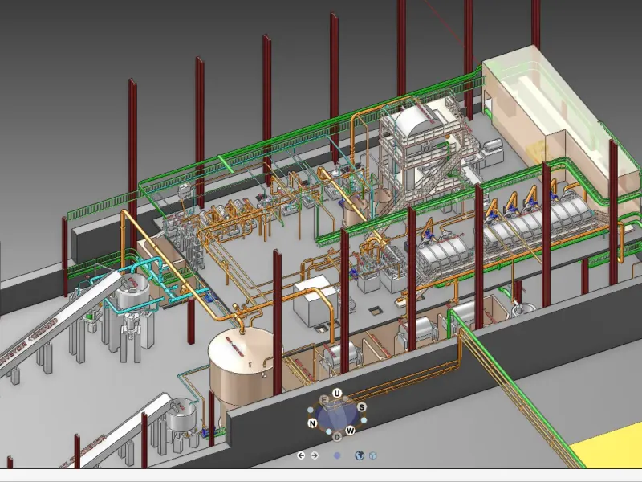Click the S label to face south
642x482 pixels.
(x=362, y=407)
